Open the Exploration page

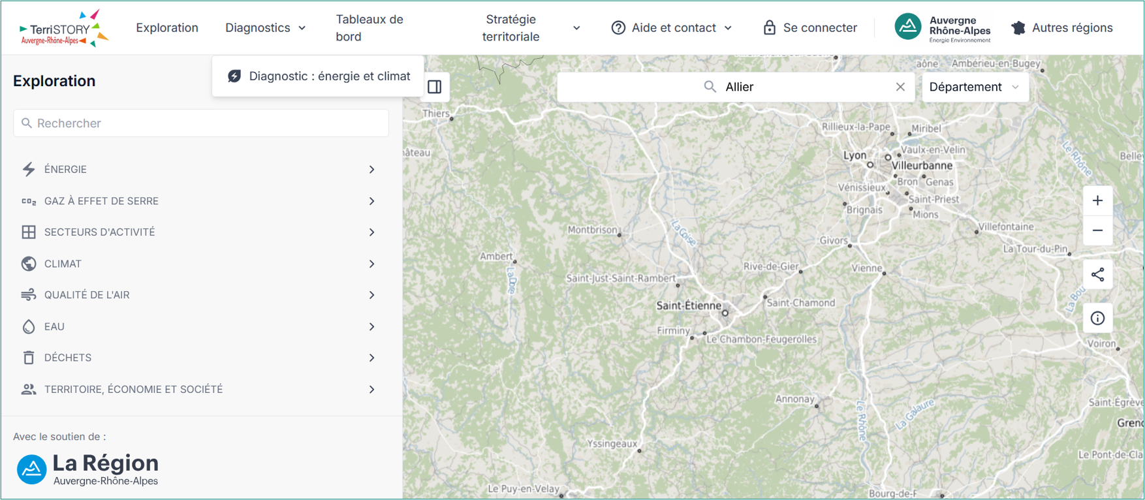click(167, 28)
